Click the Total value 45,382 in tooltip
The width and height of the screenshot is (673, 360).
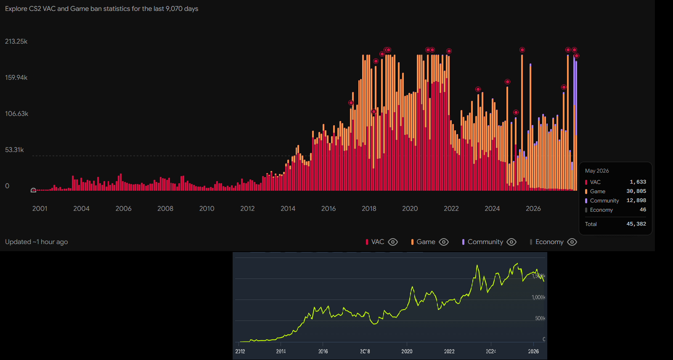point(636,224)
